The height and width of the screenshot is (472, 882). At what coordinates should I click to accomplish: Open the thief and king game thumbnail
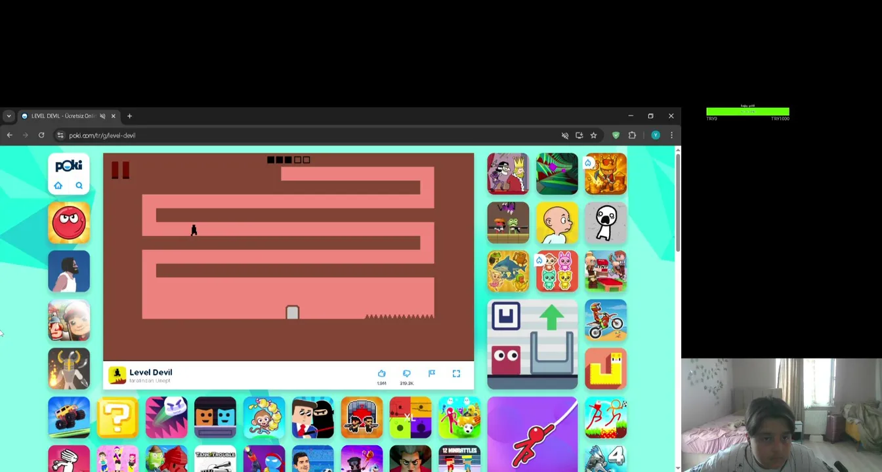pos(508,174)
